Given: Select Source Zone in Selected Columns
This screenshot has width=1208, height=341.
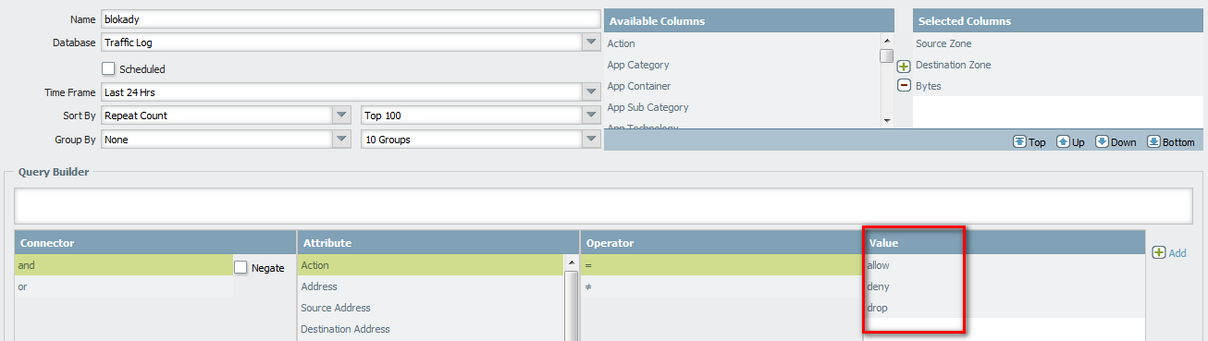Looking at the screenshot, I should click(x=1058, y=43).
